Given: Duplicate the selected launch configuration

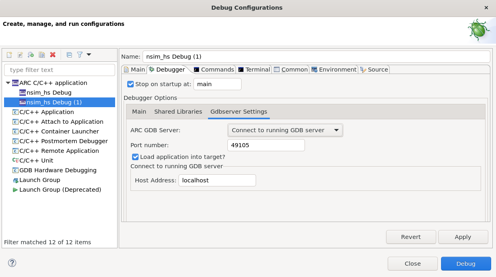Looking at the screenshot, I should click(x=42, y=55).
